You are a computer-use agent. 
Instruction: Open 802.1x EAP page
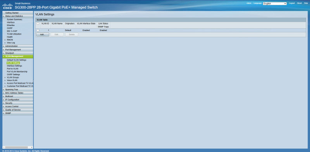click(x=12, y=31)
